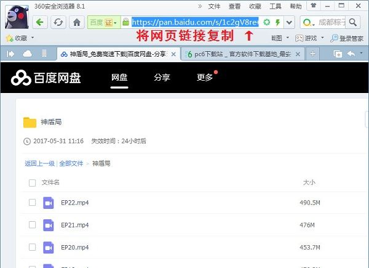Reload the page with refresh icon
The image size is (369, 268).
[58, 22]
